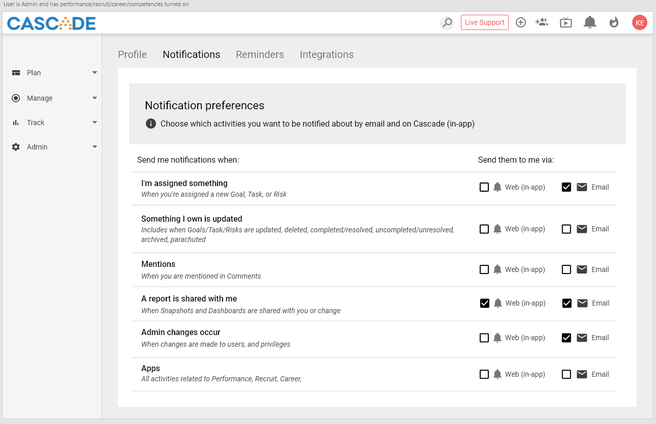The width and height of the screenshot is (656, 424).
Task: Click the Live Support button
Action: pos(484,22)
